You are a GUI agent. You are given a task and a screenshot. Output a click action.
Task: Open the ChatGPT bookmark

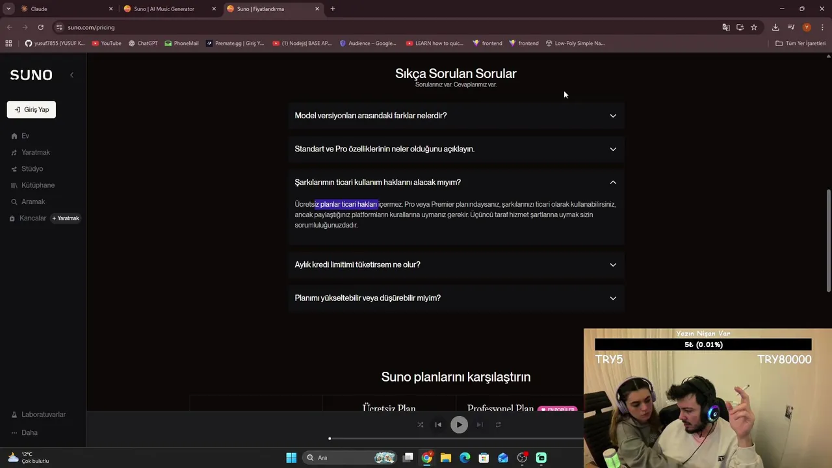143,44
